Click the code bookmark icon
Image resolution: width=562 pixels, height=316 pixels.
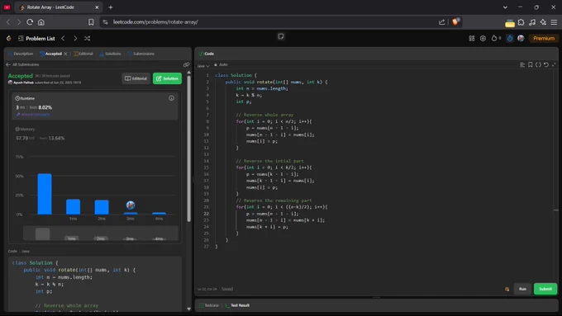point(530,65)
